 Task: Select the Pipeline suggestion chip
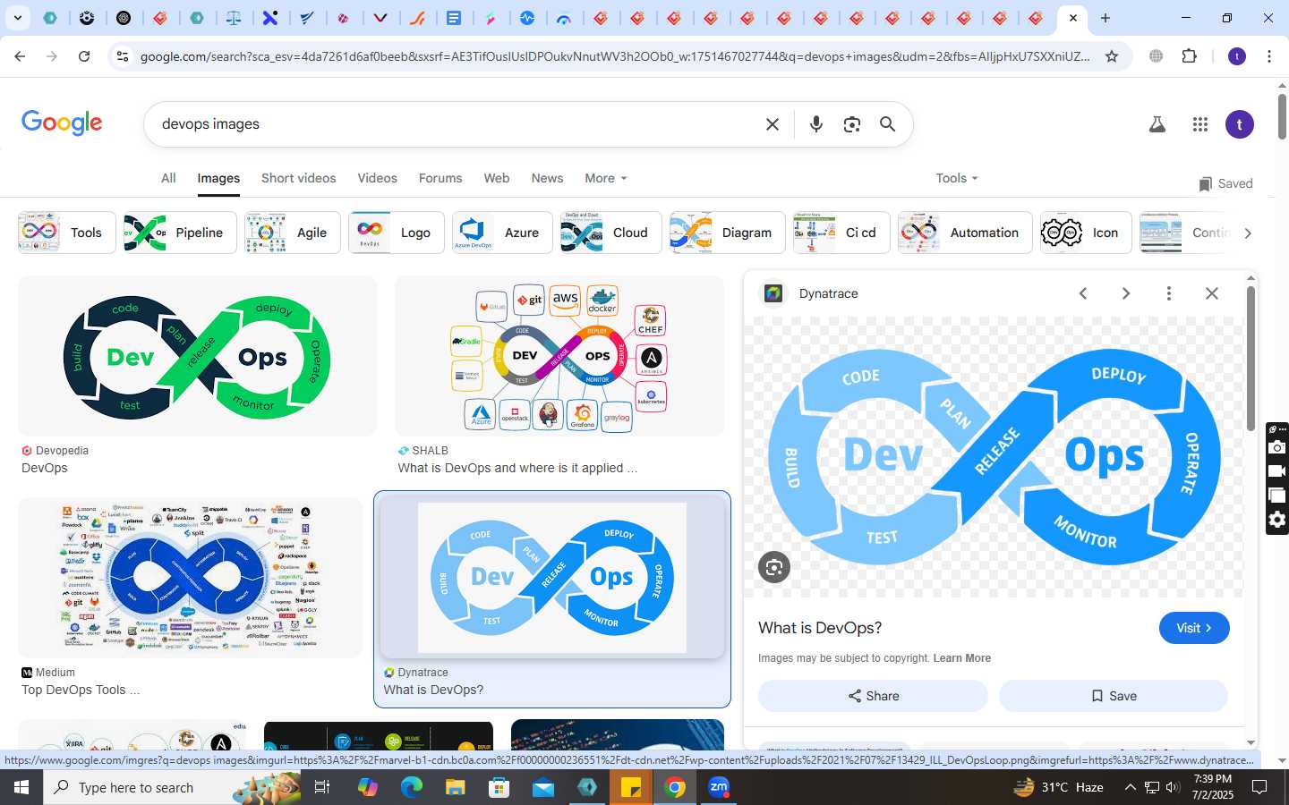(180, 233)
